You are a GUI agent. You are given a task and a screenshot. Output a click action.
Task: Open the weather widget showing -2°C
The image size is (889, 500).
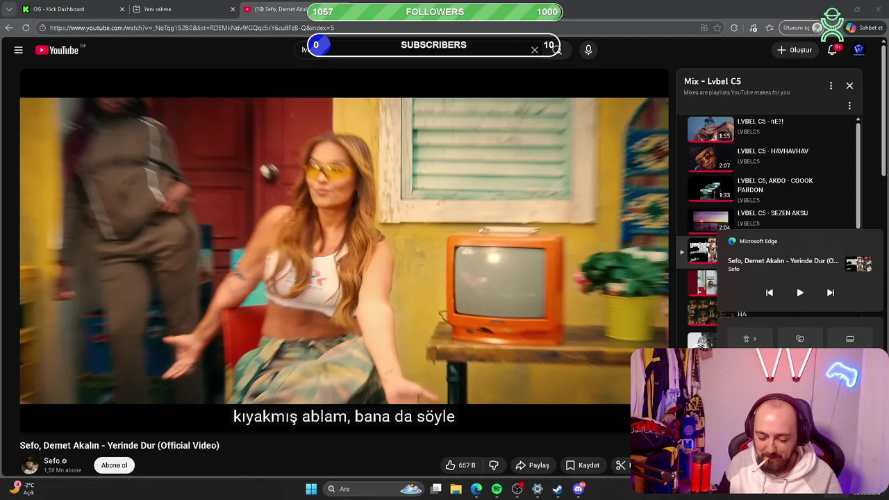(x=23, y=488)
